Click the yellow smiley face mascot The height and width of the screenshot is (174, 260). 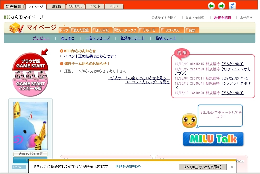coord(189,121)
